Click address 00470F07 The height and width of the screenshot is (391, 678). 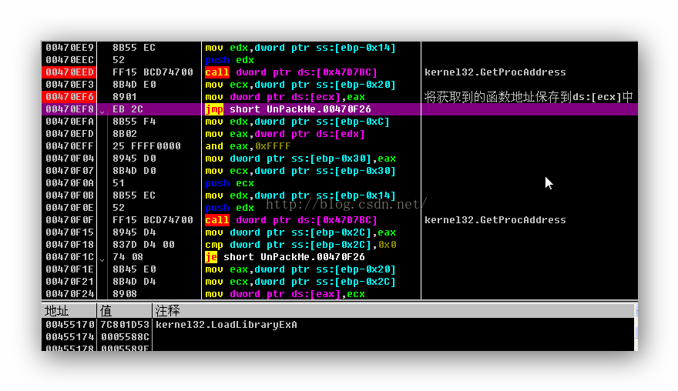pyautogui.click(x=69, y=171)
